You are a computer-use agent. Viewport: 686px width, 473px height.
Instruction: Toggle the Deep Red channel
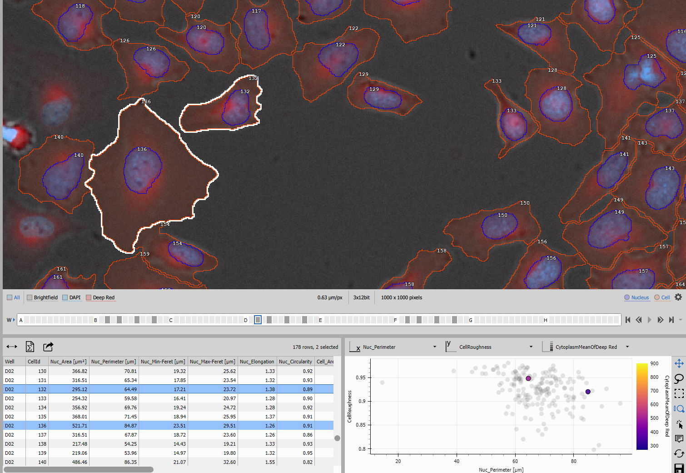89,297
